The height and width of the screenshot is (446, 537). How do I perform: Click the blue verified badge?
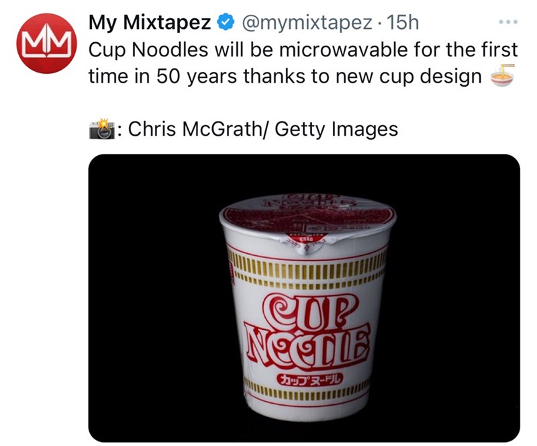(226, 23)
